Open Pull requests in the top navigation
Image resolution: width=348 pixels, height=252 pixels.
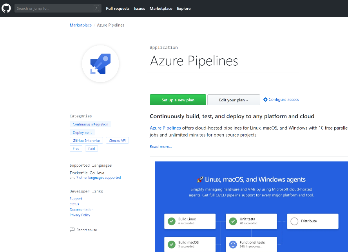[118, 9]
